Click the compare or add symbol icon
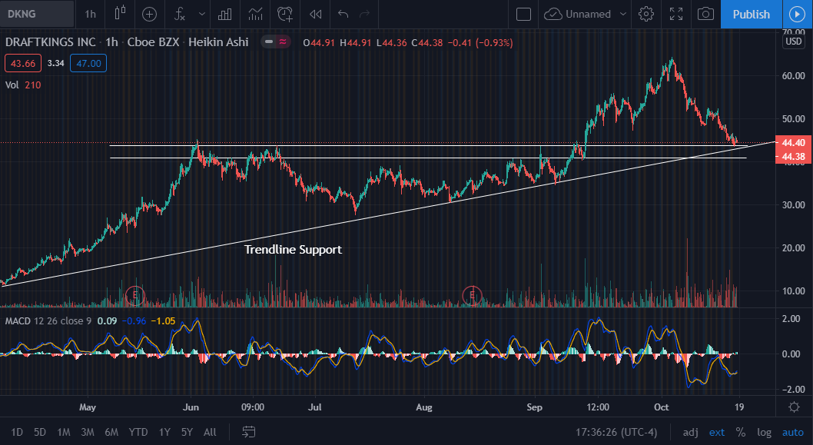The image size is (813, 445). [x=149, y=14]
